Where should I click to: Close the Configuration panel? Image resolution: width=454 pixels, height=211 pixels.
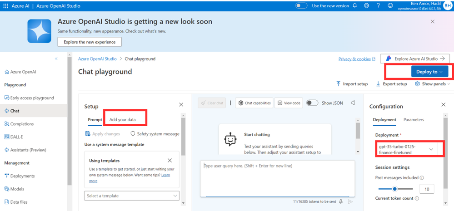point(443,105)
